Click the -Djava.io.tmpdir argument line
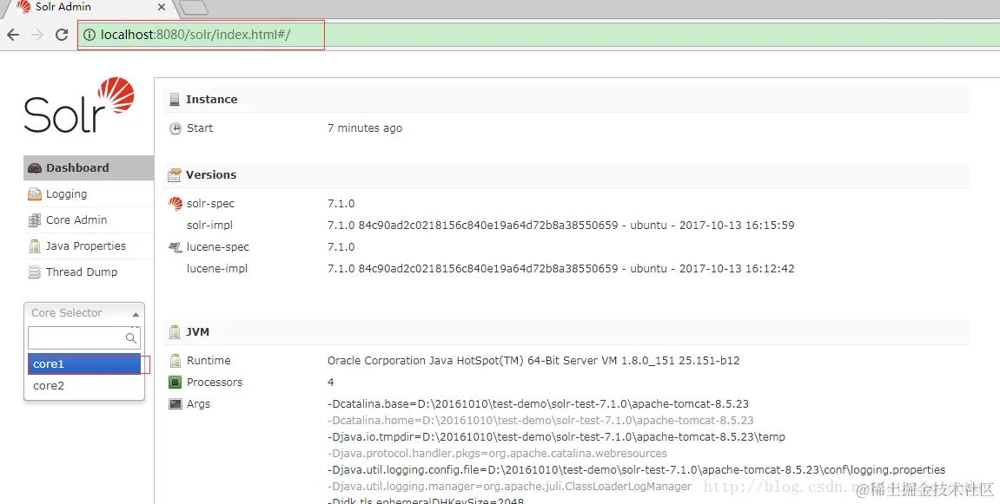 pyautogui.click(x=556, y=437)
